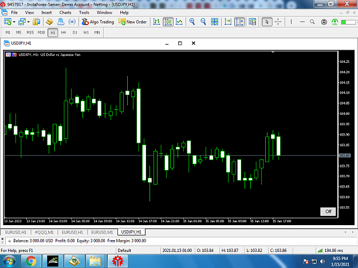358x268 pixels.
Task: Toggle chart auto scroll
Action: [x=228, y=22]
